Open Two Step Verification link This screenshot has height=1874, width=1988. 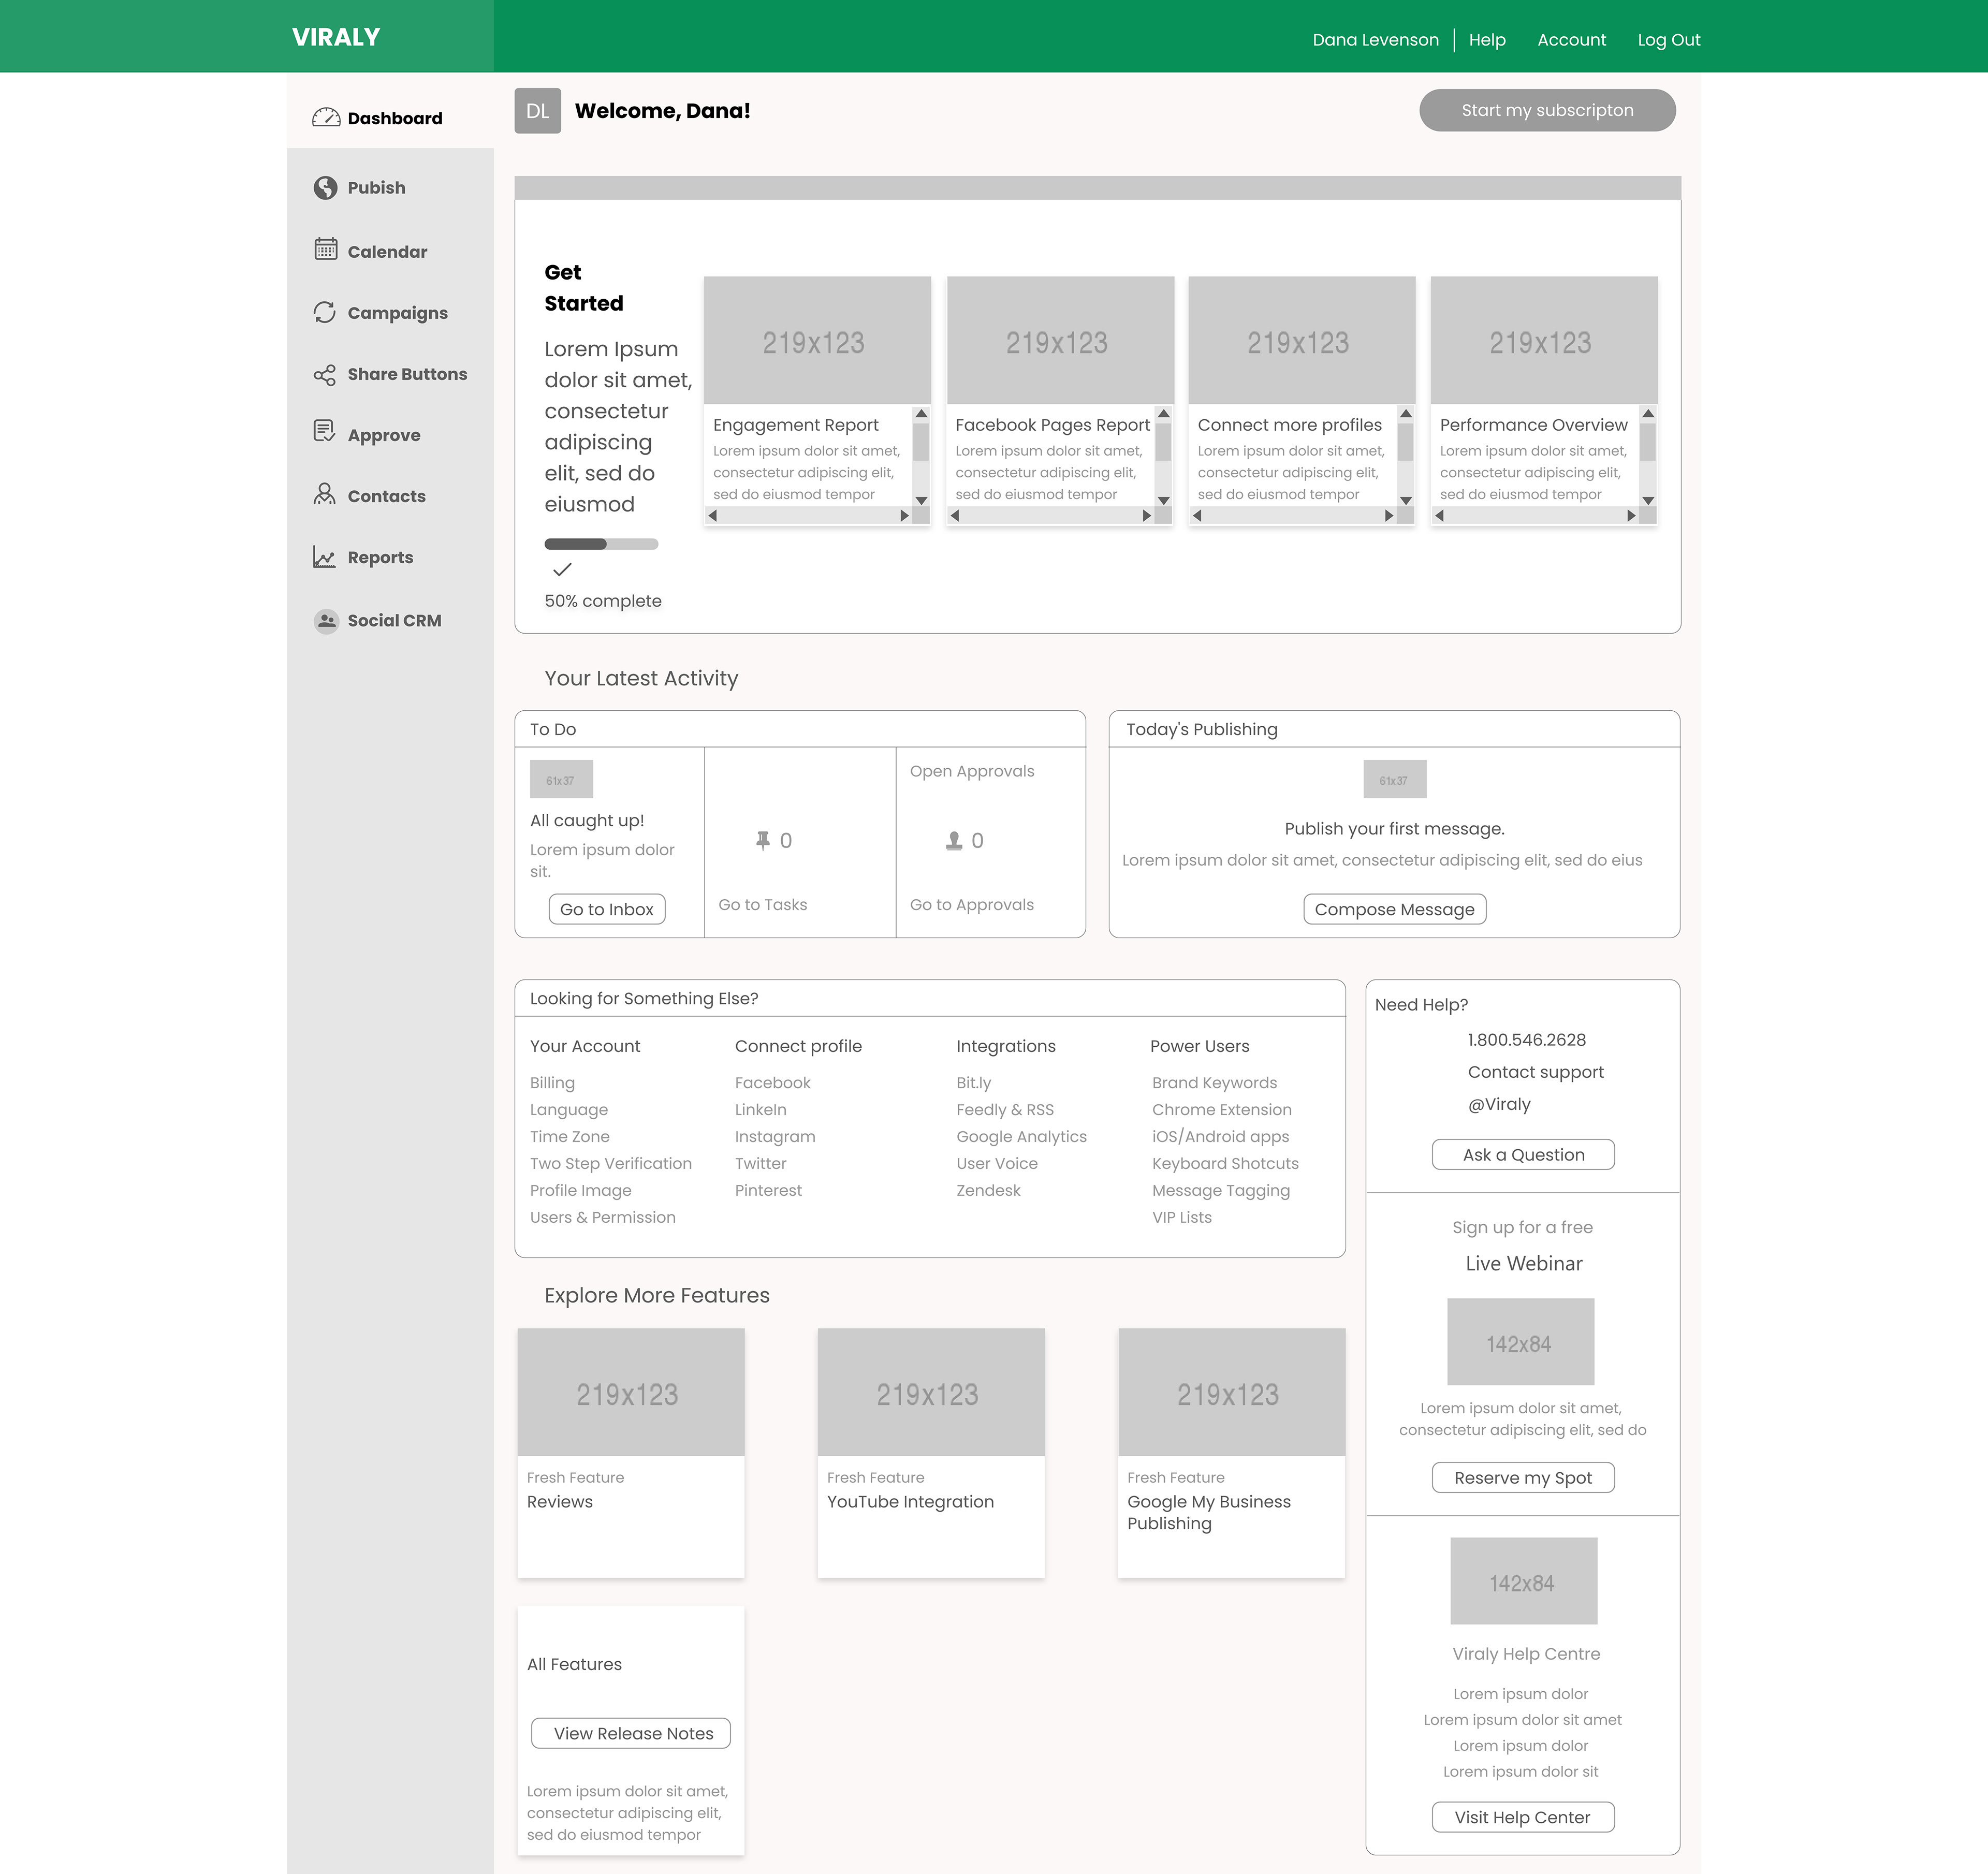[x=610, y=1163]
